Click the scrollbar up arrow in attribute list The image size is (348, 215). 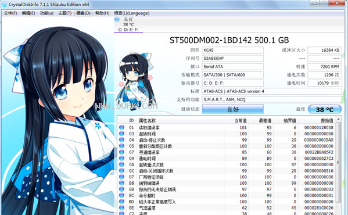pos(339,119)
